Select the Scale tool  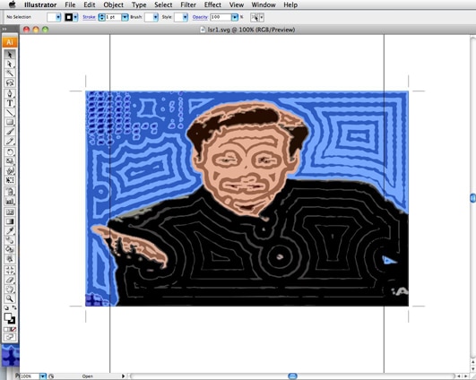(10, 161)
